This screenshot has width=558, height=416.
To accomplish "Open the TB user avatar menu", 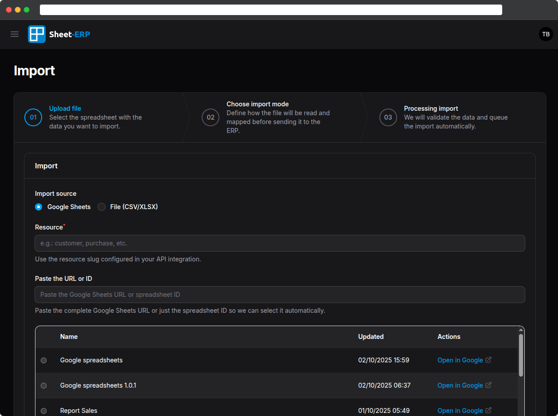I will [546, 34].
